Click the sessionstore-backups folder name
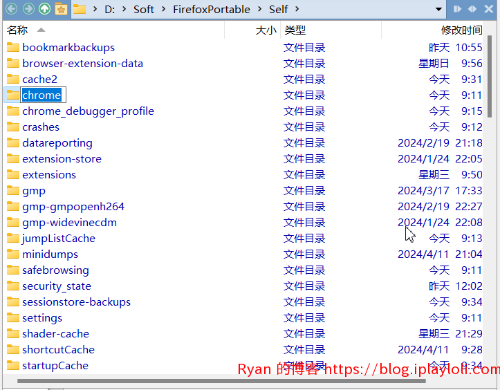500x390 pixels. pos(77,302)
